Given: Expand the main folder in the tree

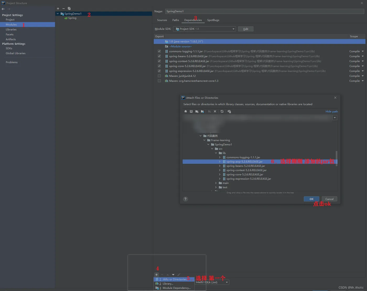Looking at the screenshot, I should [216, 183].
